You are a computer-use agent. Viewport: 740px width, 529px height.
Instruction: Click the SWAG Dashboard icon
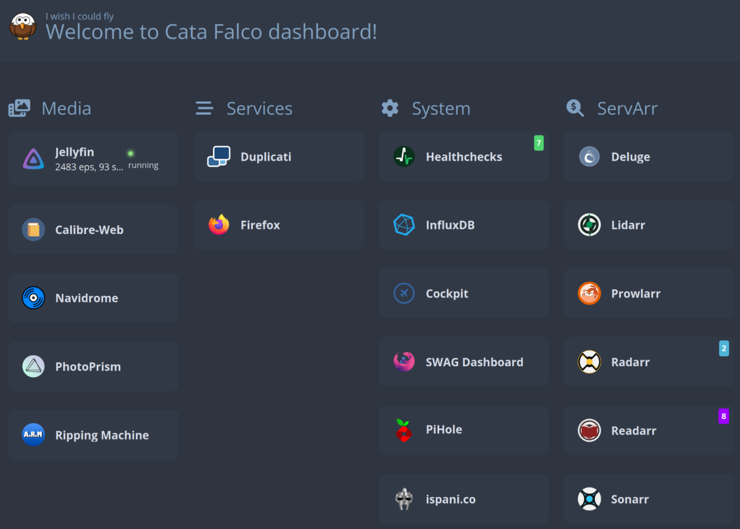pyautogui.click(x=404, y=362)
